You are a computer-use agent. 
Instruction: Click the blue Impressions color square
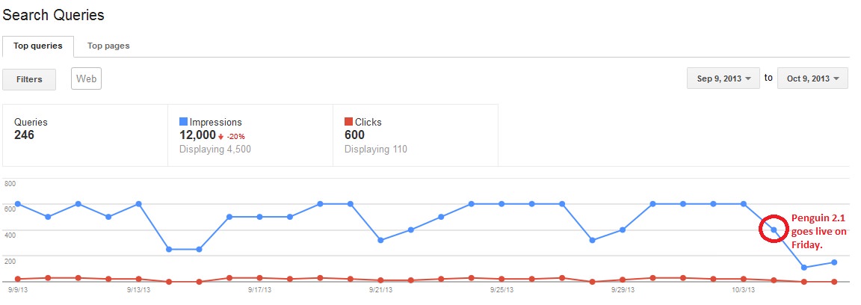183,122
